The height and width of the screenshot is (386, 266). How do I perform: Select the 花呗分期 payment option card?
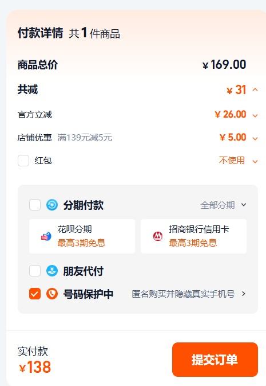82,236
